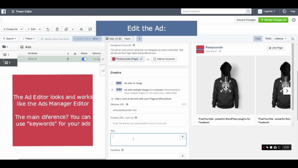
Task: Open the Stats Lifetime dropdown
Action: click(280, 39)
